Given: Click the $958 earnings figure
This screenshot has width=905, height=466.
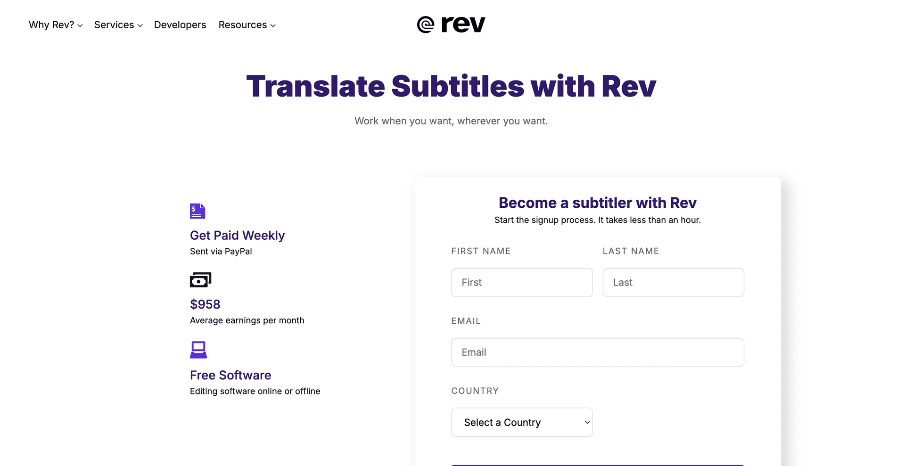Looking at the screenshot, I should 205,304.
